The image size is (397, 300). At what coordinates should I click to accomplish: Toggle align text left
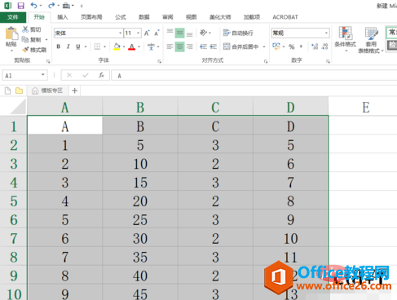(x=170, y=46)
